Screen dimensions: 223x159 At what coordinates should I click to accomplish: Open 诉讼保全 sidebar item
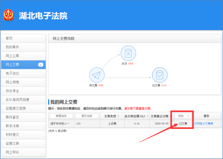(23, 91)
